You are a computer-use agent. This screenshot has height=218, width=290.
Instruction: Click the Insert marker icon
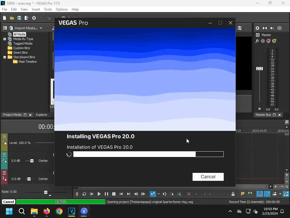[243, 194]
